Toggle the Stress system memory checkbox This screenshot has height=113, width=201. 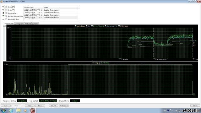tap(6, 16)
